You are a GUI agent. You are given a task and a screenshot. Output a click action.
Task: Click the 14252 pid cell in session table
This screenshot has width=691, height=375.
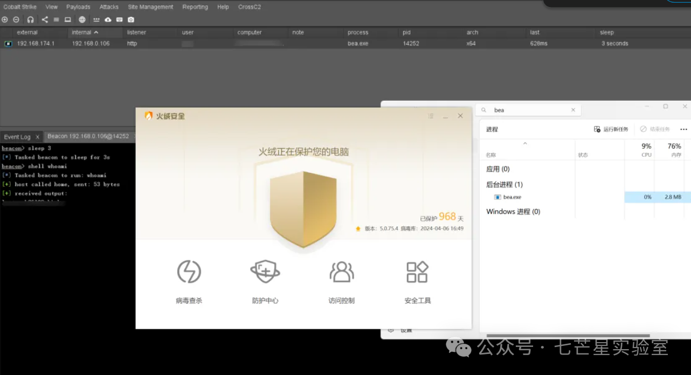[x=411, y=44]
